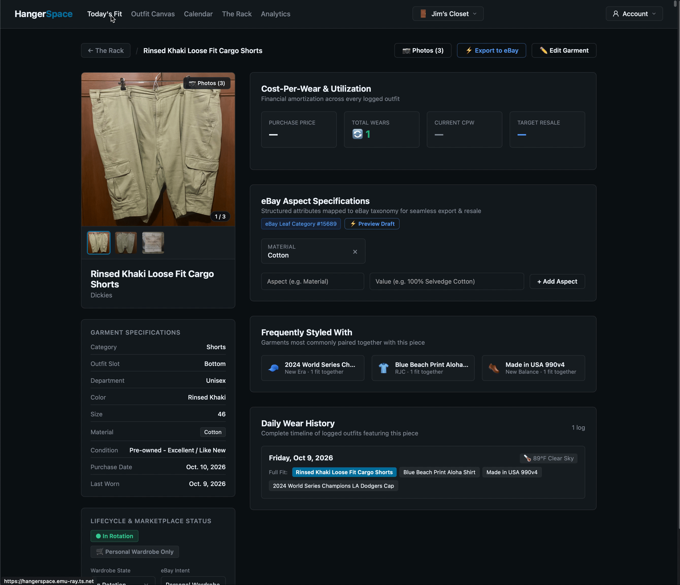The height and width of the screenshot is (585, 680).
Task: Click the '1 log' count text
Action: [x=578, y=428]
